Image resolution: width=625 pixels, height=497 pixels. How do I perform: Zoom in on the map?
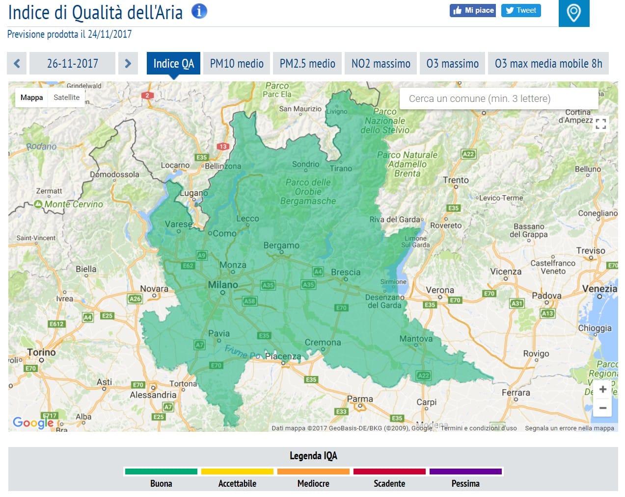pos(602,389)
